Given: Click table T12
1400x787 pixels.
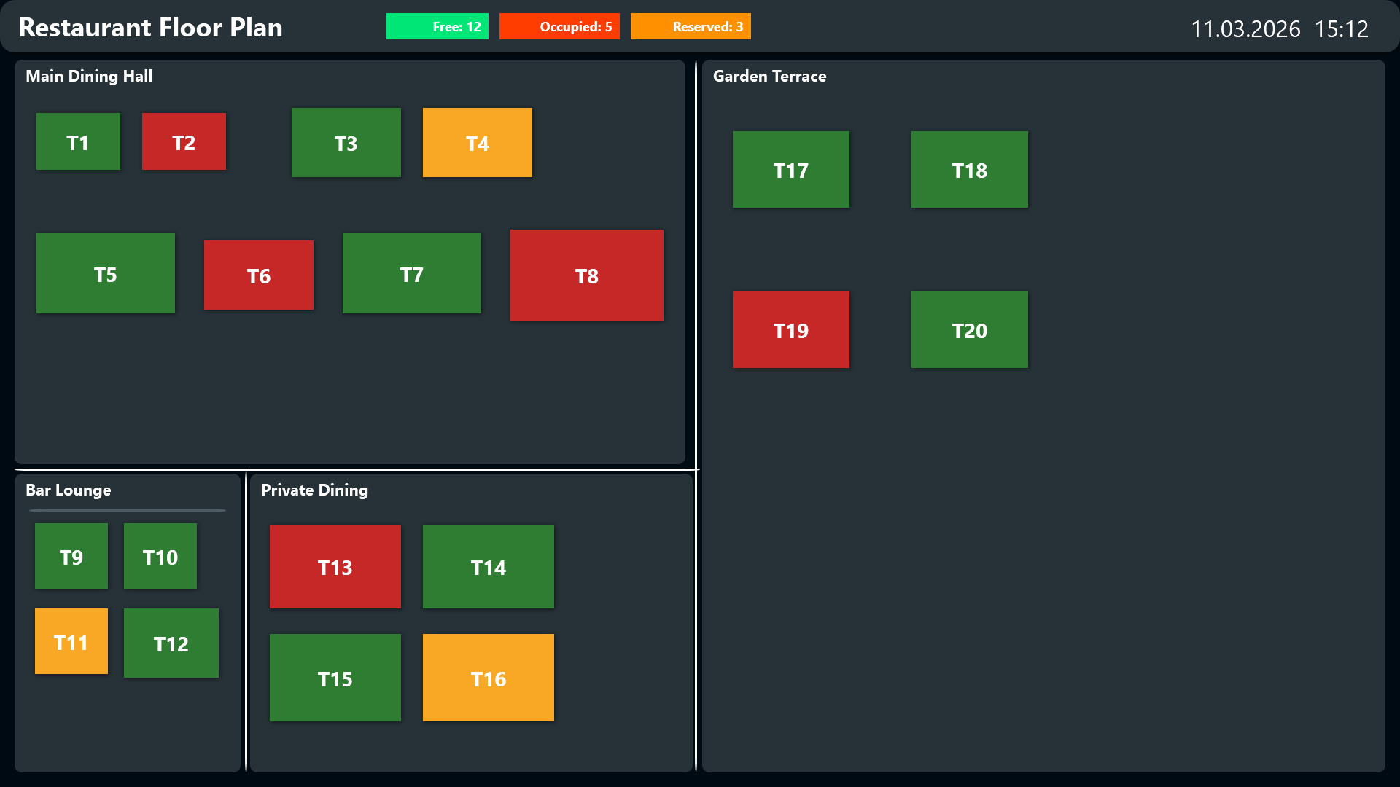Looking at the screenshot, I should [171, 643].
